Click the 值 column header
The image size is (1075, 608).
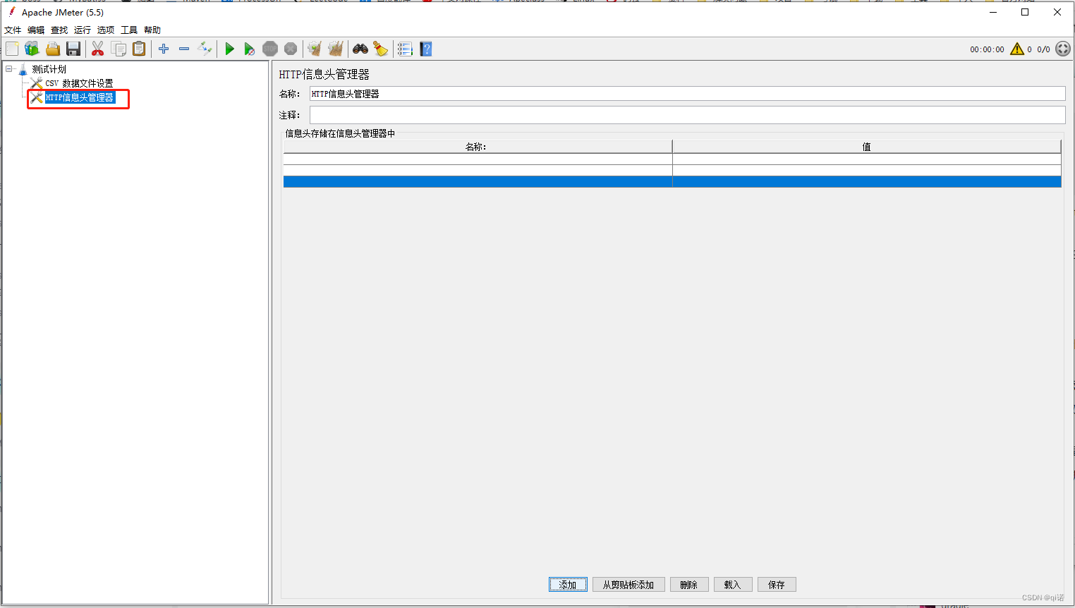pos(867,147)
